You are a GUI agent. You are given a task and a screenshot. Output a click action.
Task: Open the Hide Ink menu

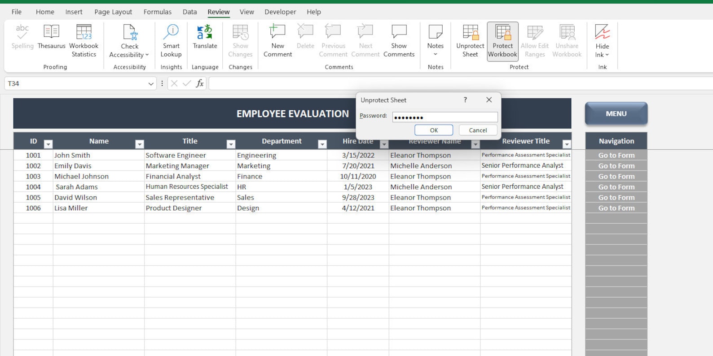point(602,41)
